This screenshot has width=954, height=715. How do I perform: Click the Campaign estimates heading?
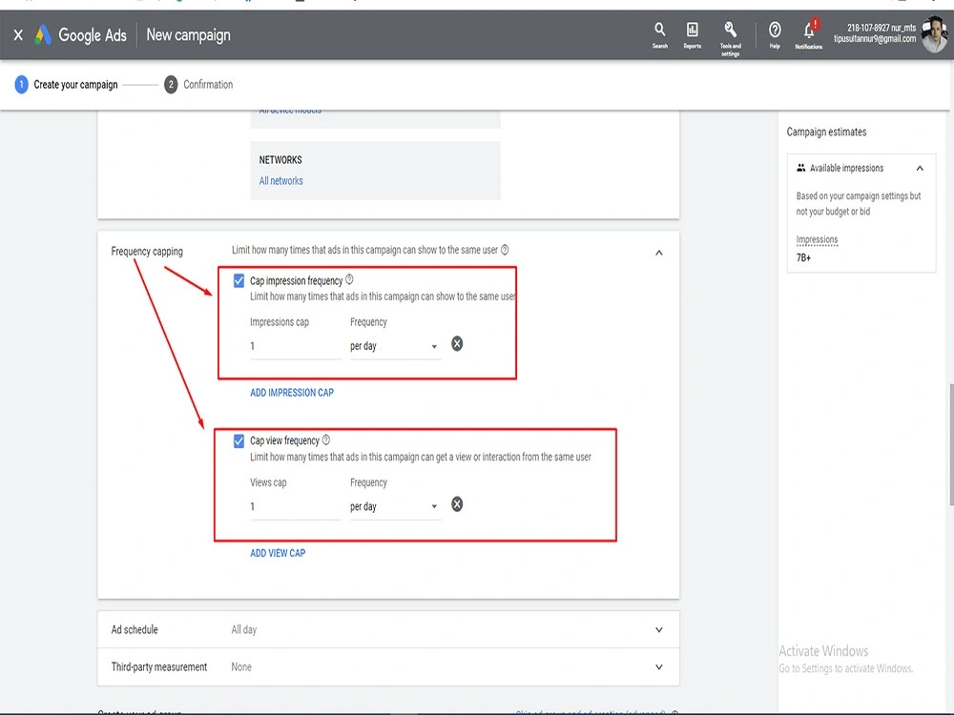click(x=826, y=132)
